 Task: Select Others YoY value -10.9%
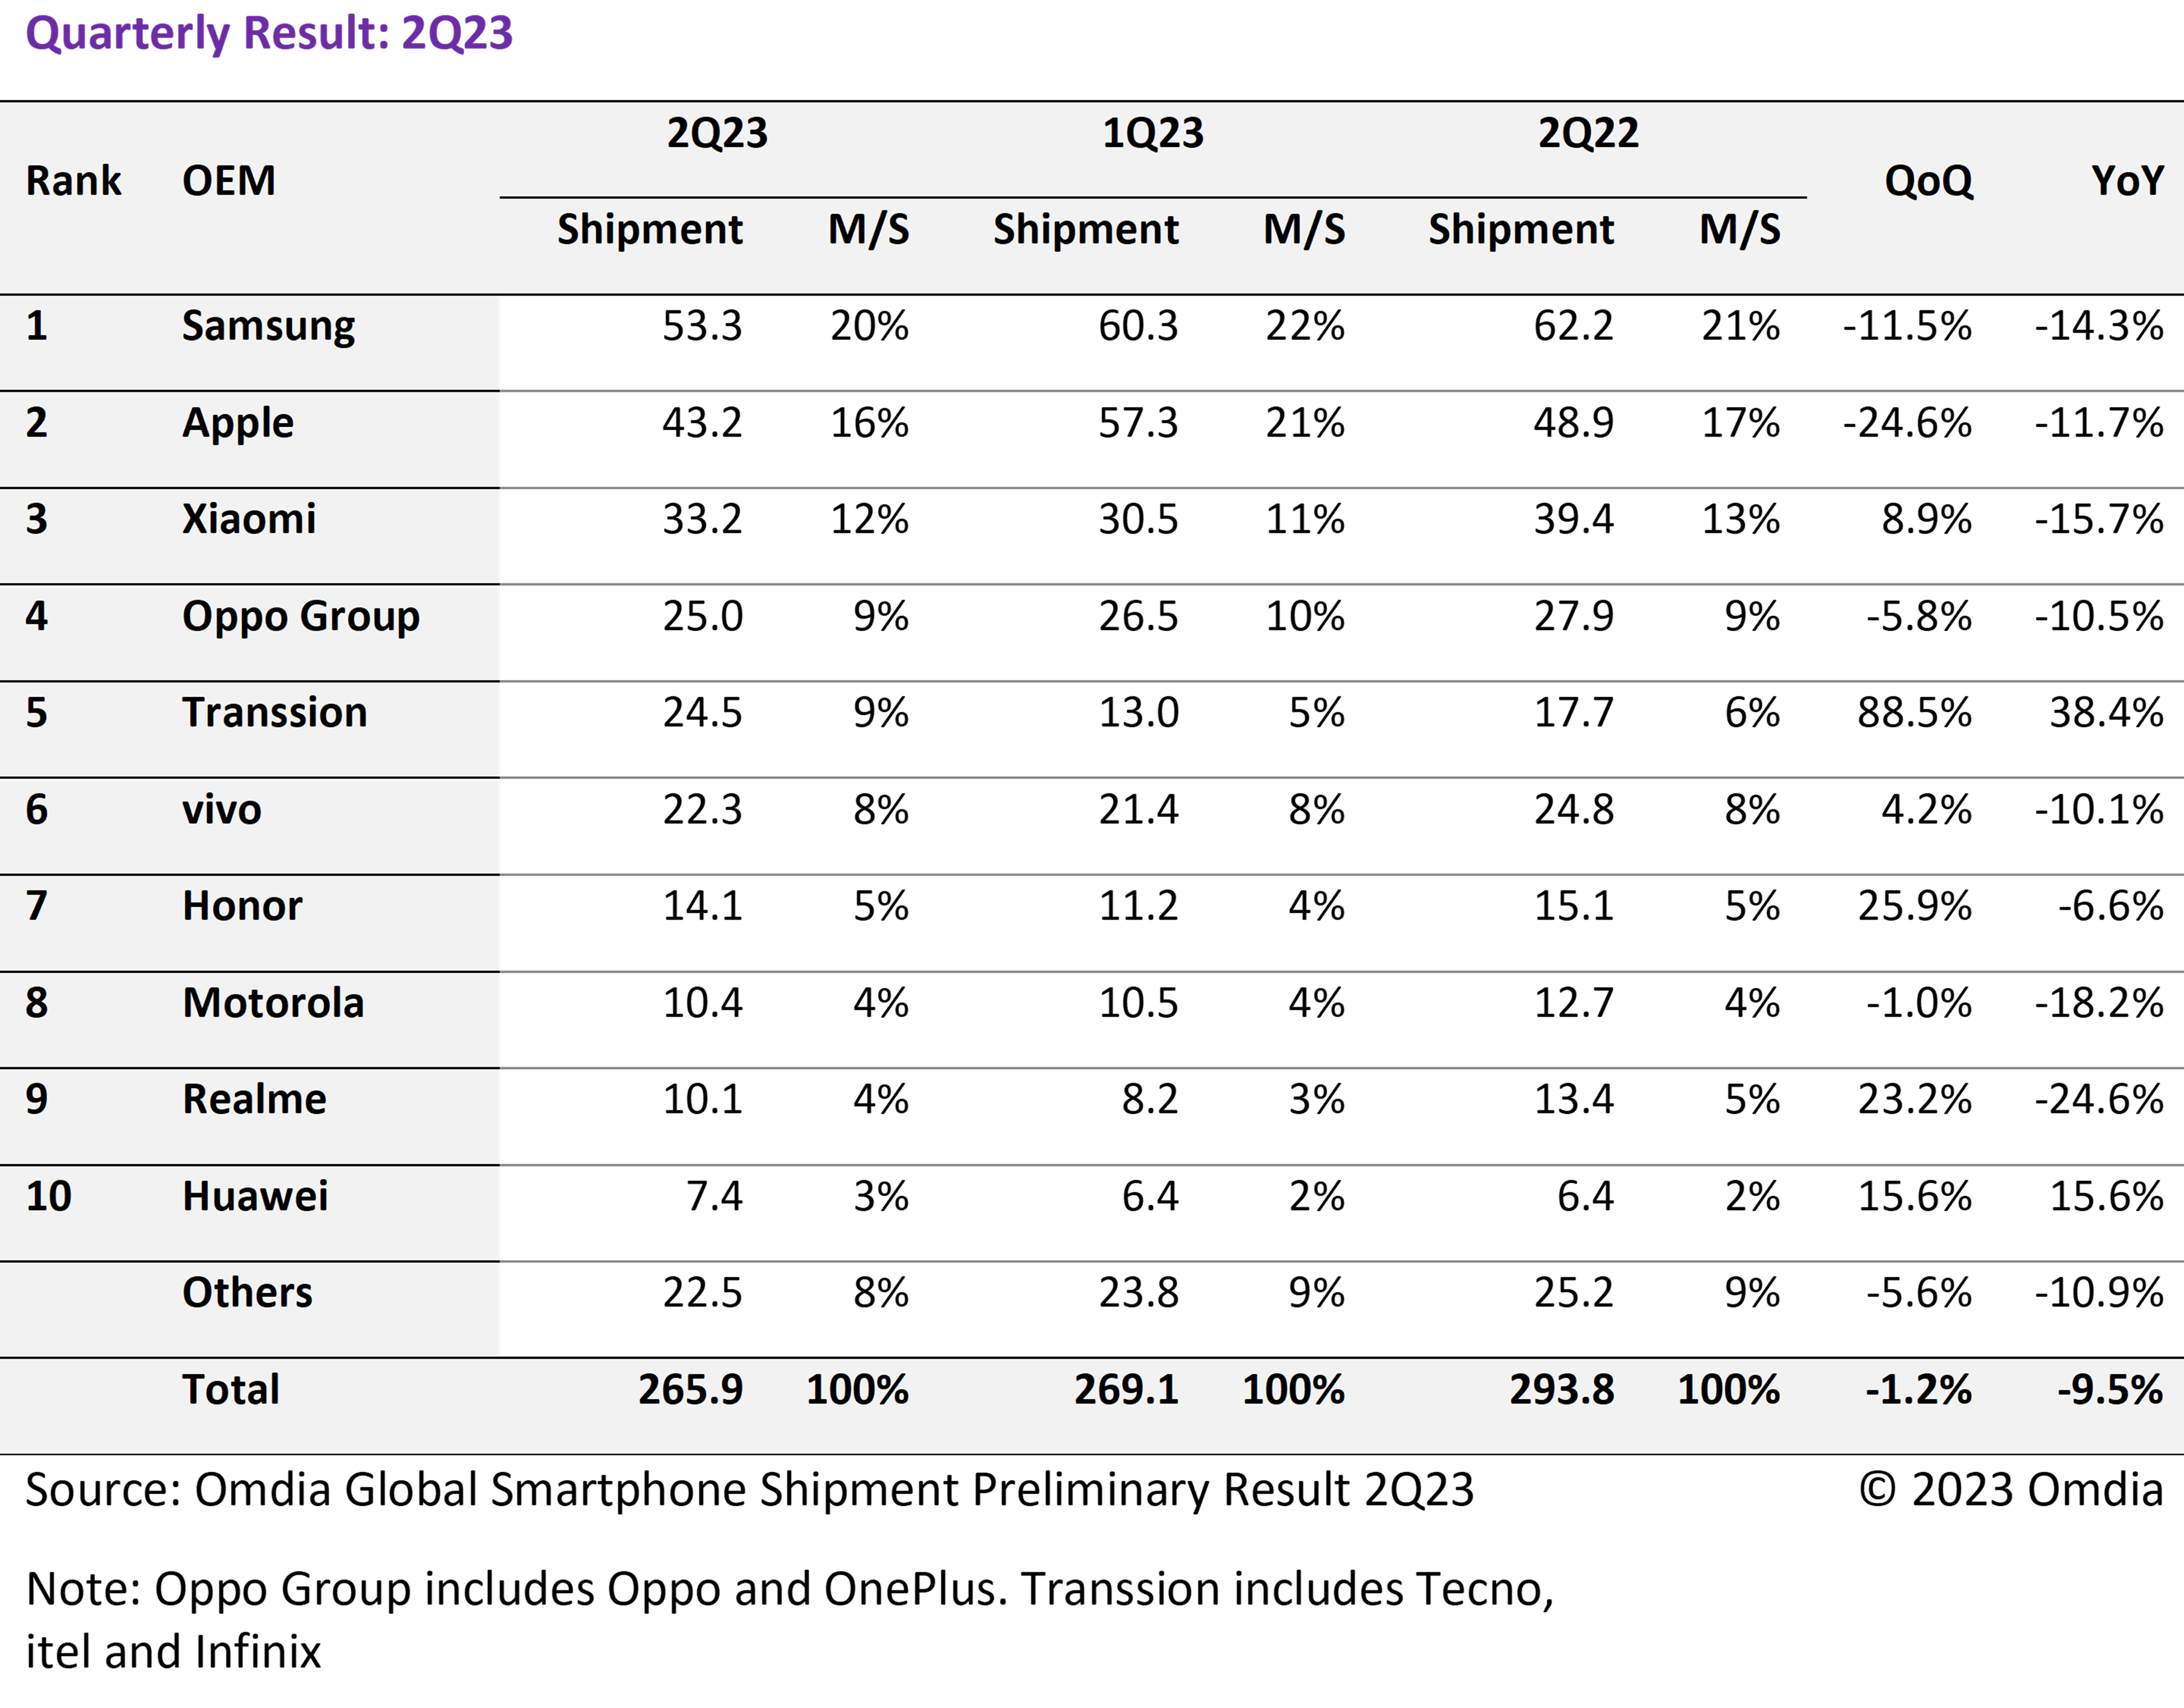[x=2099, y=1293]
